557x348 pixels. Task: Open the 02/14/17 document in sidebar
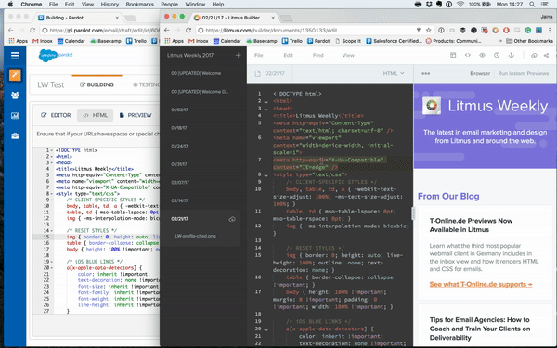point(179,200)
